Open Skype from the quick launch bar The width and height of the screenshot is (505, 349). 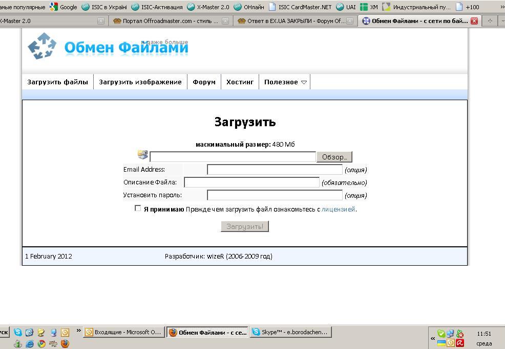tap(18, 332)
